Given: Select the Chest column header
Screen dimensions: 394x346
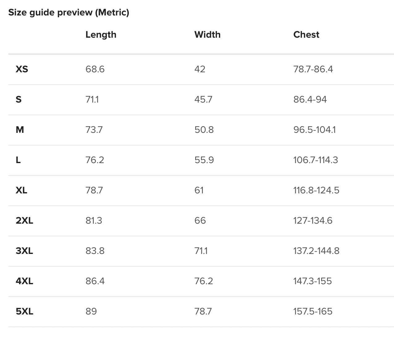Looking at the screenshot, I should click(x=306, y=35).
